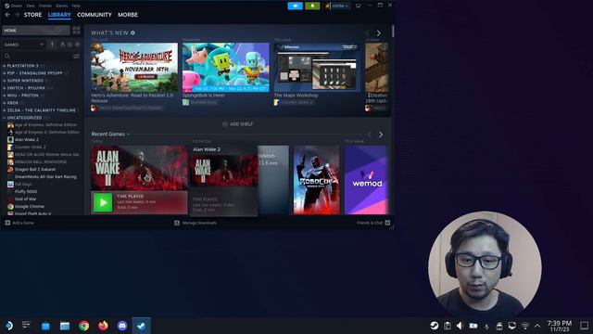Open Hero's Adventure news thumbnail
The image size is (593, 334).
(134, 68)
